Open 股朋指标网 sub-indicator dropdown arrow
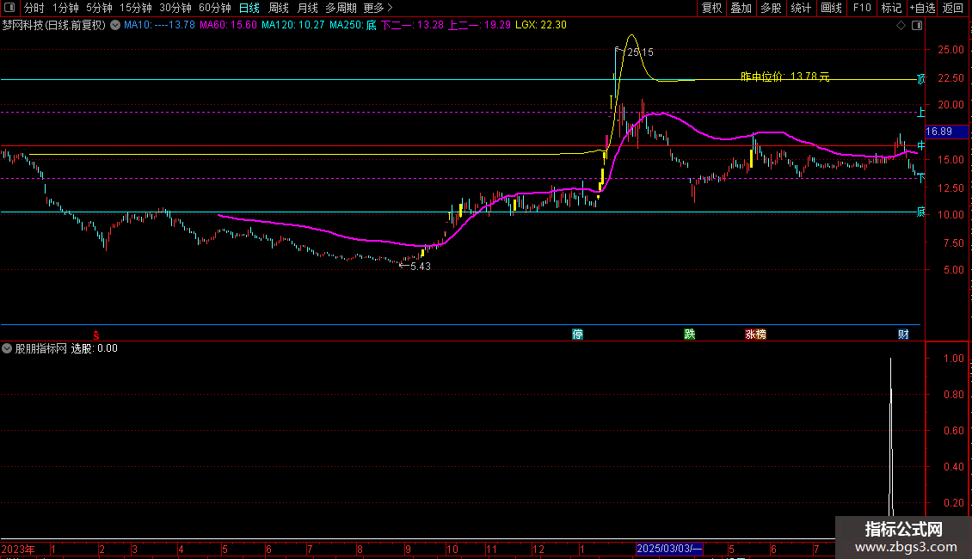The height and width of the screenshot is (559, 972). [x=7, y=348]
